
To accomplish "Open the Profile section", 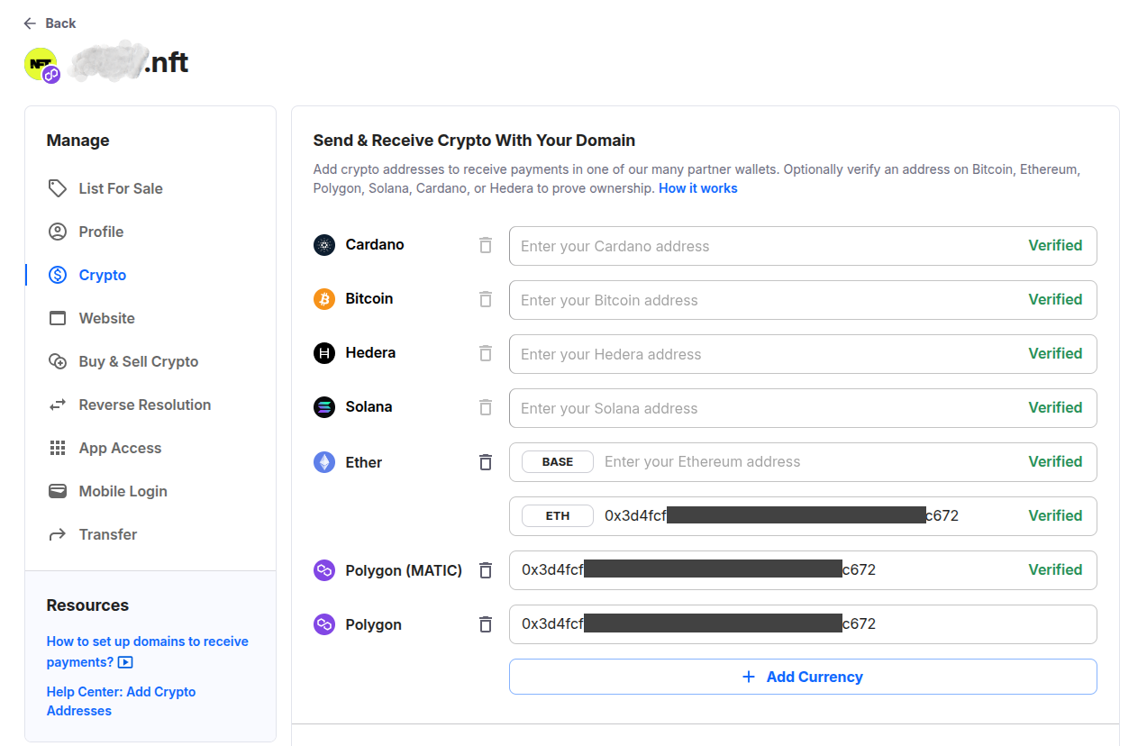I will coord(101,232).
